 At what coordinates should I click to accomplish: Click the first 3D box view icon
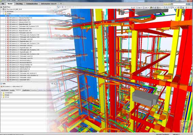[x=151, y=7]
